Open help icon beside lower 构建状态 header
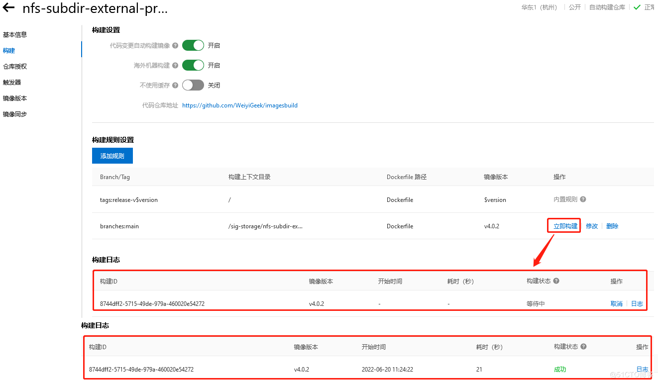This screenshot has height=383, width=658. [583, 346]
